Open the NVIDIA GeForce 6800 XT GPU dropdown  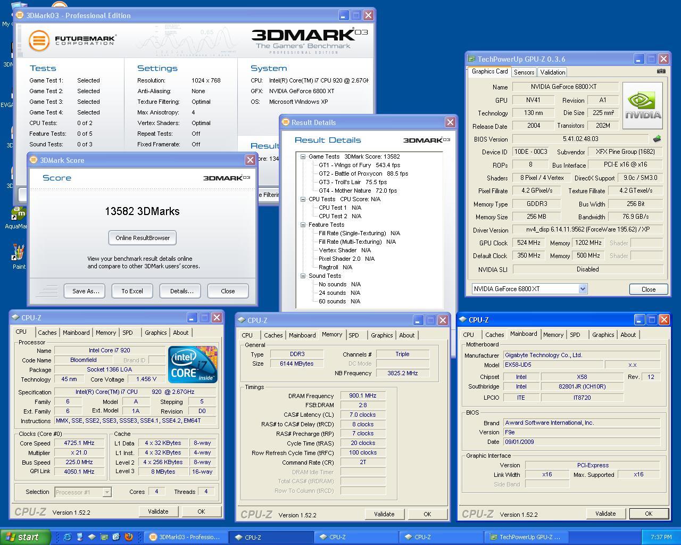pyautogui.click(x=583, y=289)
